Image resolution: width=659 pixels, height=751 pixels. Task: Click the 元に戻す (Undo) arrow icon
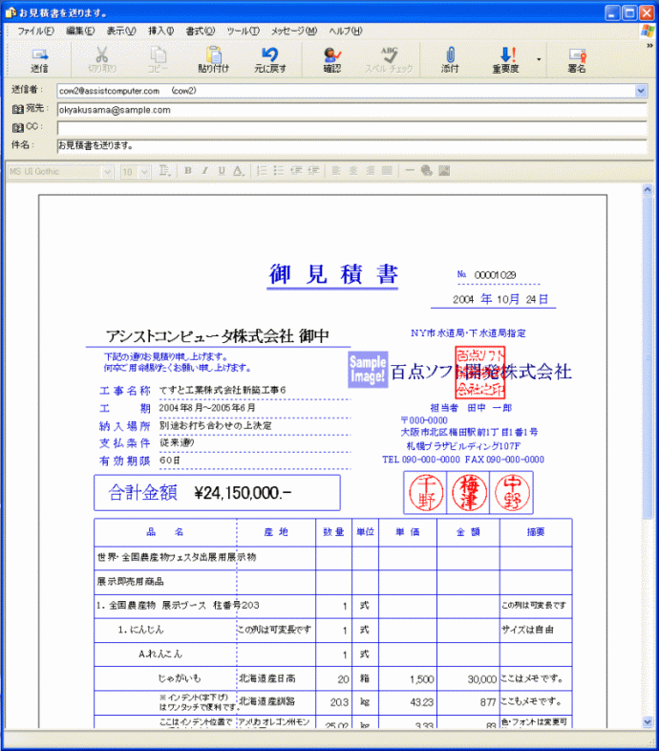[x=270, y=54]
